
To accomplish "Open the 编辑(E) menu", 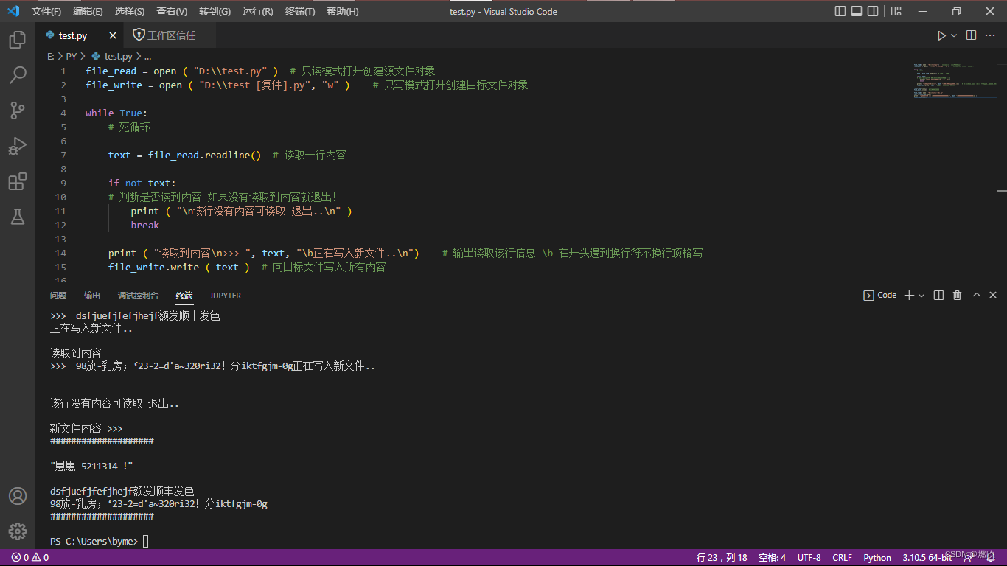I will 88,11.
